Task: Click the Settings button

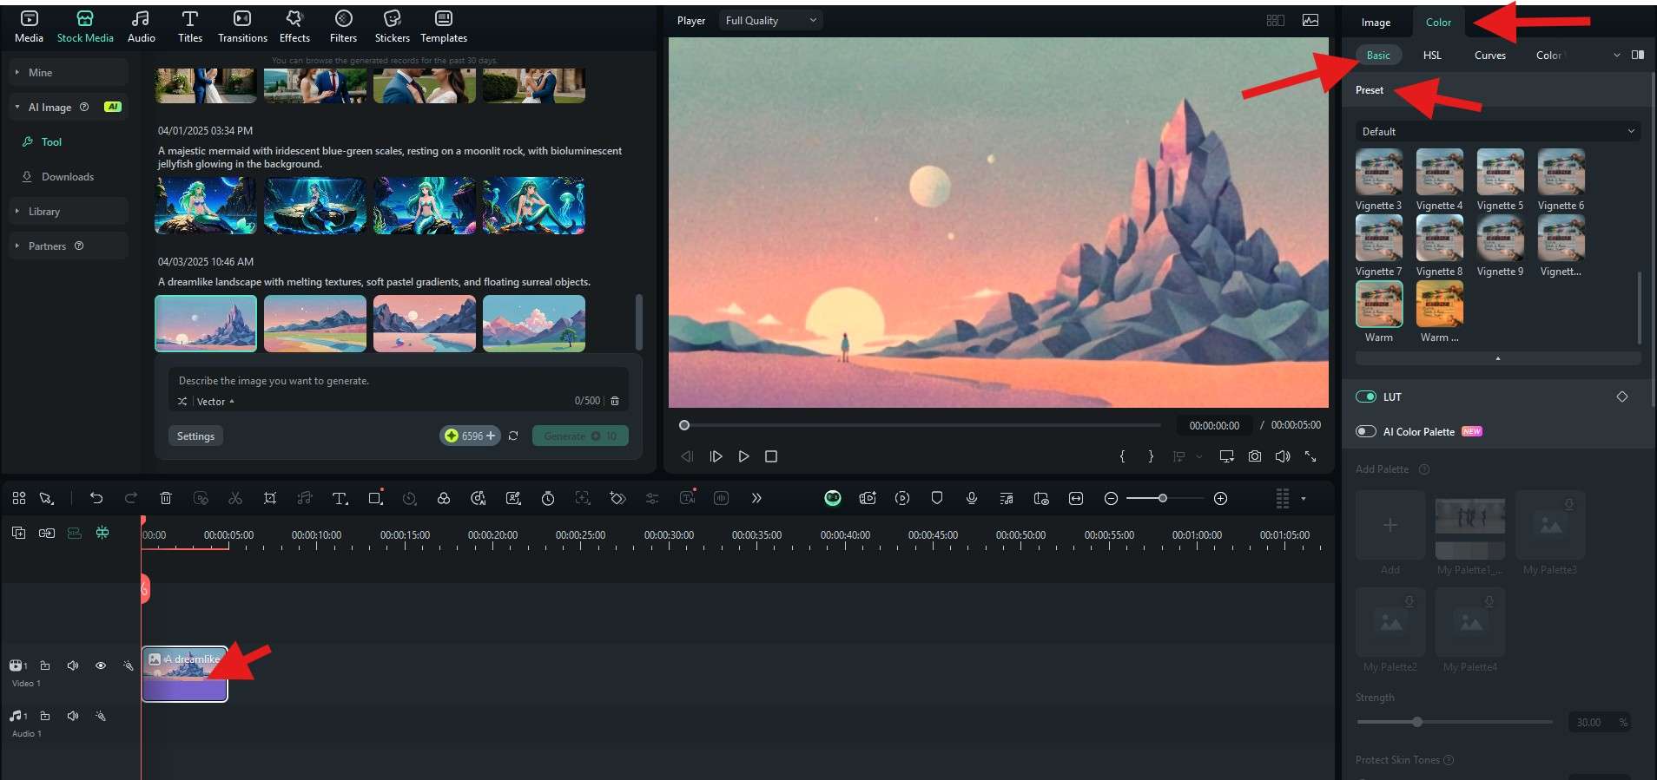Action: tap(195, 436)
